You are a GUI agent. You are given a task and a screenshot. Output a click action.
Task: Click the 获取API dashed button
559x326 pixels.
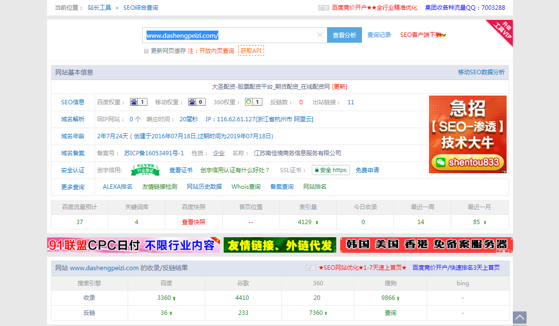click(251, 50)
